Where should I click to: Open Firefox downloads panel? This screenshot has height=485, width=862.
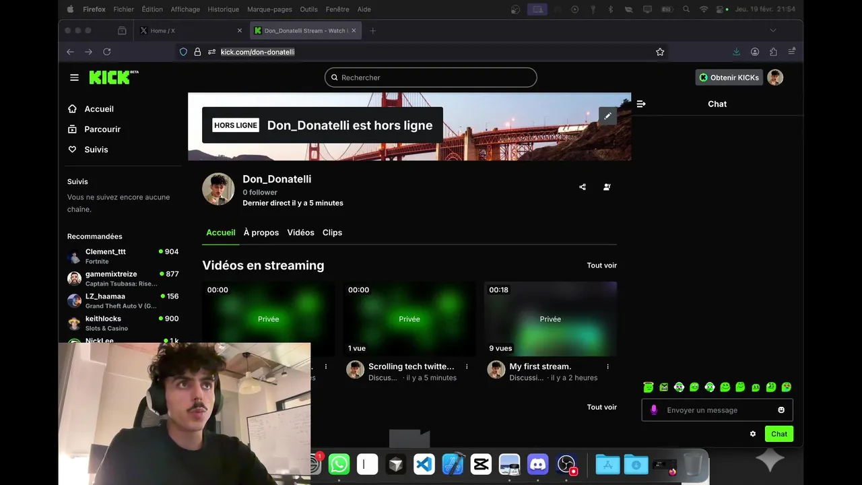[x=736, y=52]
